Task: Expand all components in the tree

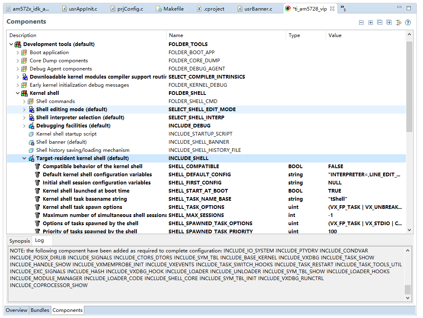Action: pyautogui.click(x=389, y=22)
